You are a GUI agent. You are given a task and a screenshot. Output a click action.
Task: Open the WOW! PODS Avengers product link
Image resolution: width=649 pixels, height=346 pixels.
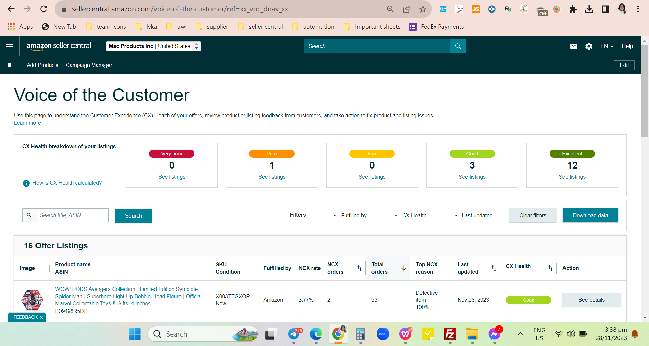[x=128, y=296]
